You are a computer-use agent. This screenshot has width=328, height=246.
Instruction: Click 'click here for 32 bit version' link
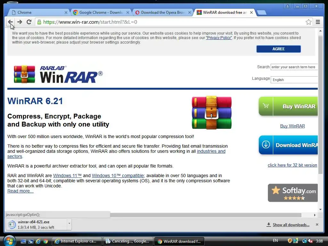point(292,165)
